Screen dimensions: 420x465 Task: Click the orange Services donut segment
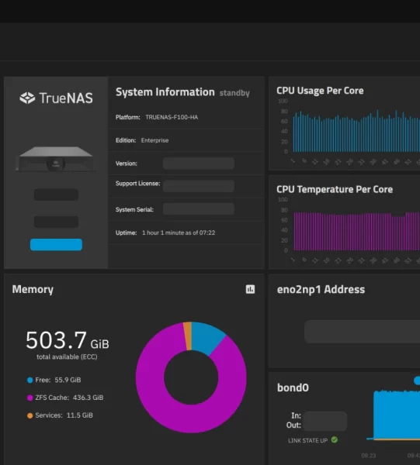[187, 336]
